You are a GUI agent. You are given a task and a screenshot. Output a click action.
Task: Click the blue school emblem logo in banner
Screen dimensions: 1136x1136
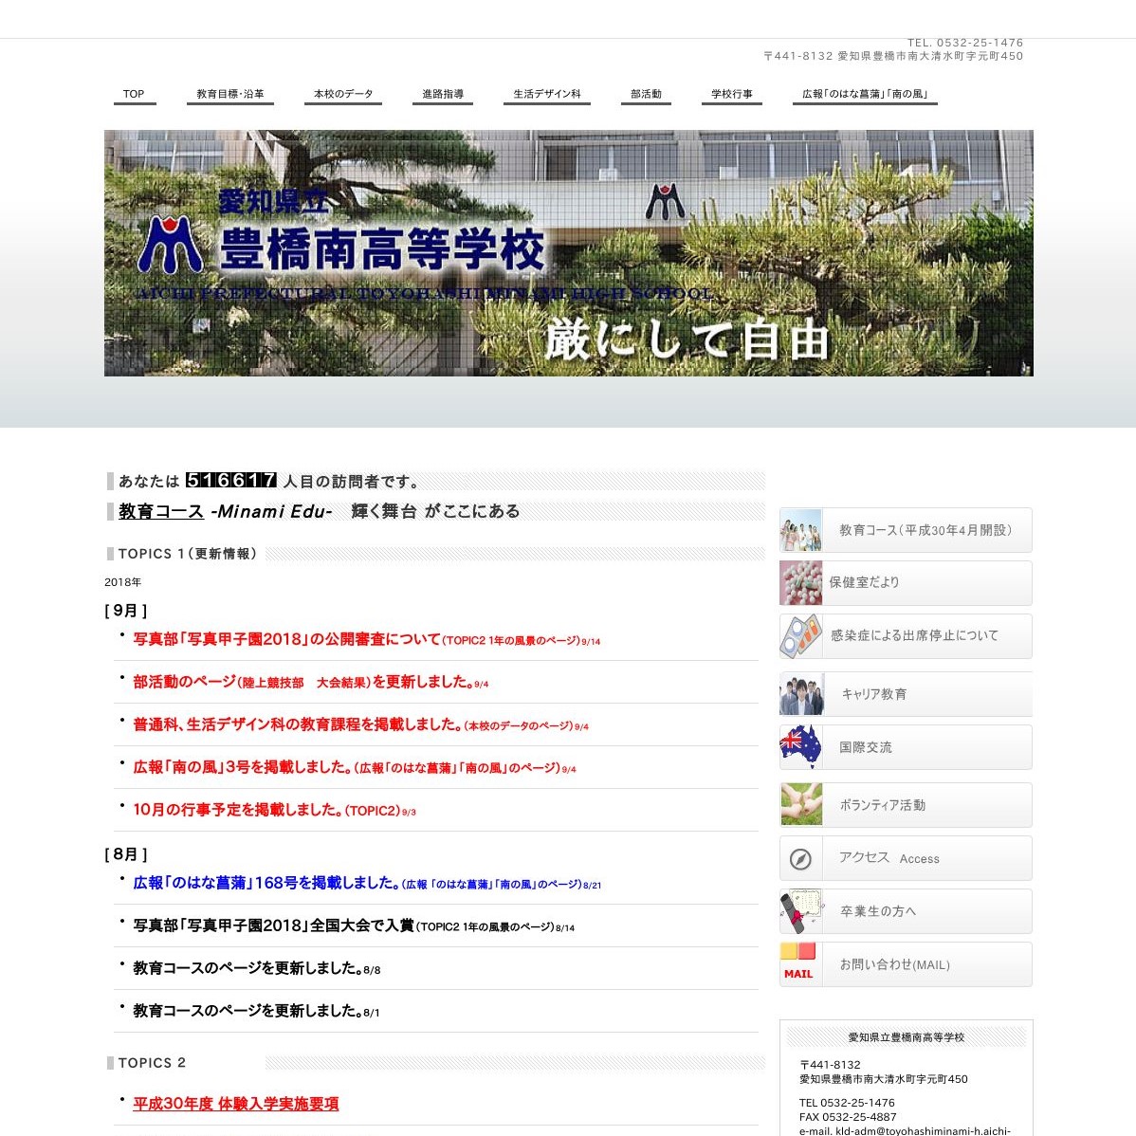click(x=171, y=244)
